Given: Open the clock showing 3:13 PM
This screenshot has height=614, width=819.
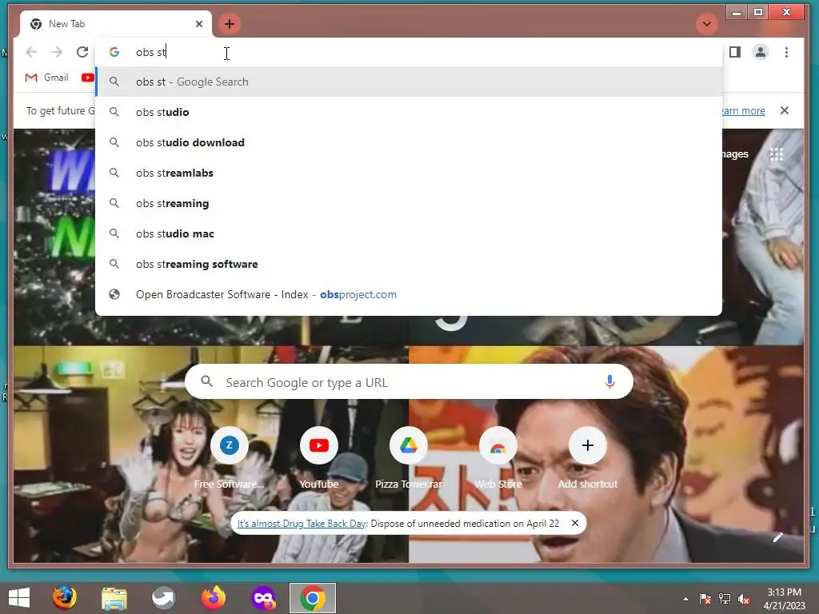Looking at the screenshot, I should [x=784, y=598].
